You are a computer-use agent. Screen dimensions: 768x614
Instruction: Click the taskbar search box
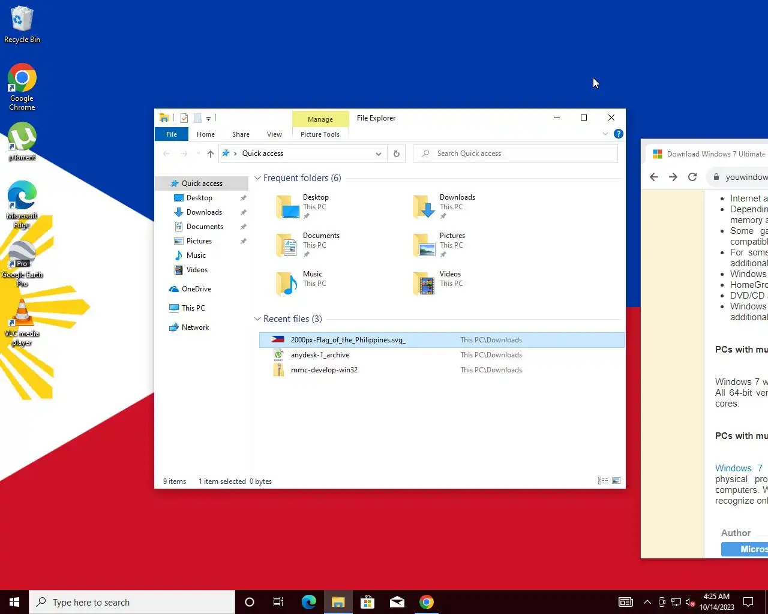[x=132, y=602]
